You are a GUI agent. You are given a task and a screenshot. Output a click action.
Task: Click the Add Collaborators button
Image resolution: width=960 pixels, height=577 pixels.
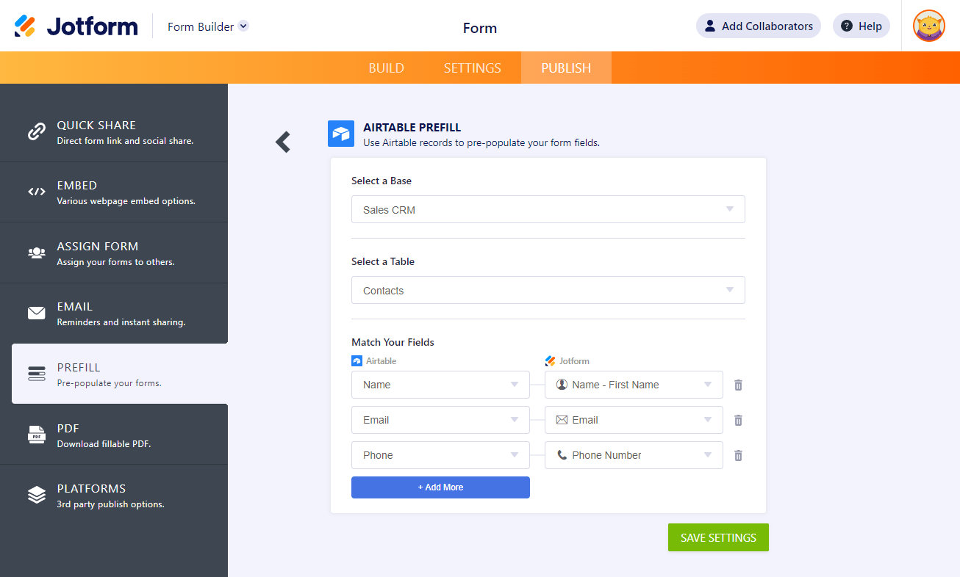pyautogui.click(x=758, y=26)
